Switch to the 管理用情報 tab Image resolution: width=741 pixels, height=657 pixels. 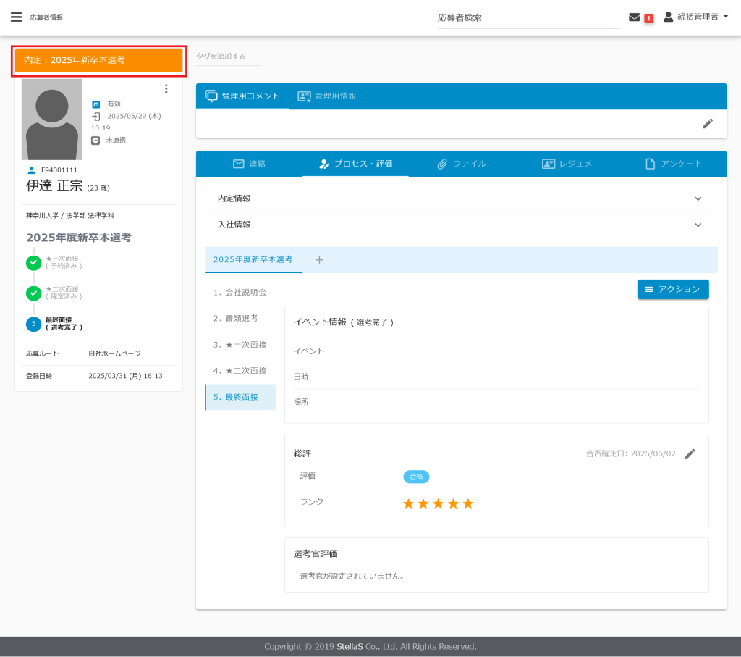click(x=327, y=96)
